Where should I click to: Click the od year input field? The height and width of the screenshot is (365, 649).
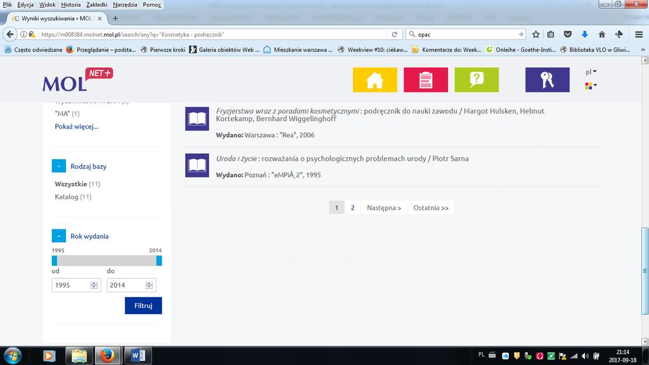(76, 285)
